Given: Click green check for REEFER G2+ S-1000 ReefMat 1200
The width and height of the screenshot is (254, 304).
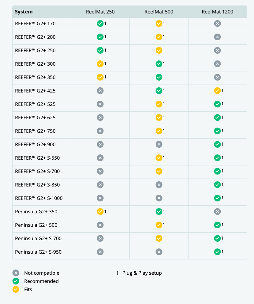Looking at the screenshot, I should 217,198.
